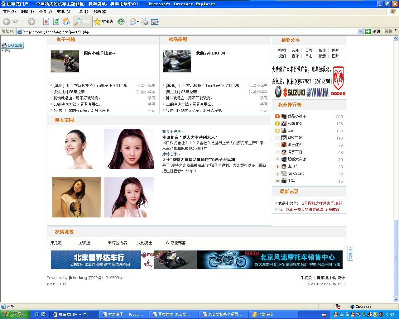Open user xuzijiang in the ranking list
The height and width of the screenshot is (319, 399).
294,123
